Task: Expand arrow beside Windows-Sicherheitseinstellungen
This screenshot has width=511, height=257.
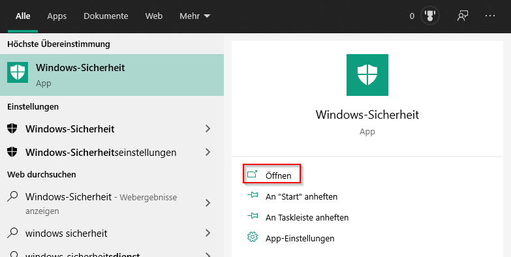Action: (x=208, y=152)
